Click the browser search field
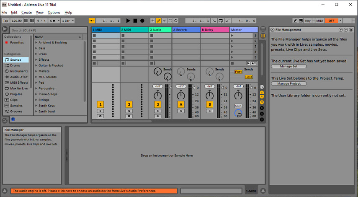Image resolution: width=358 pixels, height=197 pixels. pyautogui.click(x=49, y=30)
